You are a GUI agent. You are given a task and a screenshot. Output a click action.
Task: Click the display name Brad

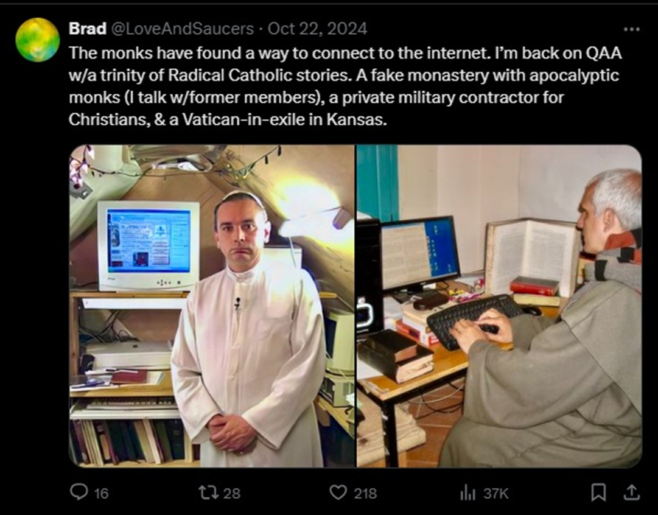[x=87, y=29]
